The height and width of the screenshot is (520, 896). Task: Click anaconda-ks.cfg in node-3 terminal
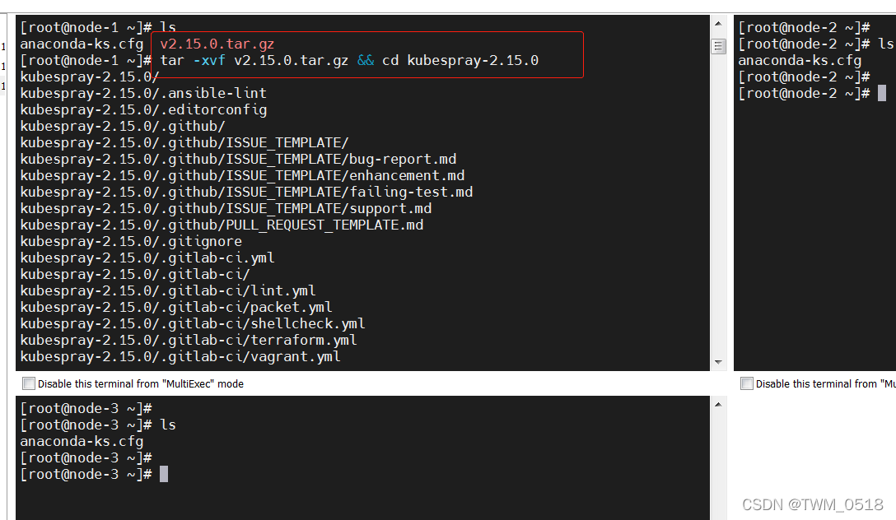[82, 441]
